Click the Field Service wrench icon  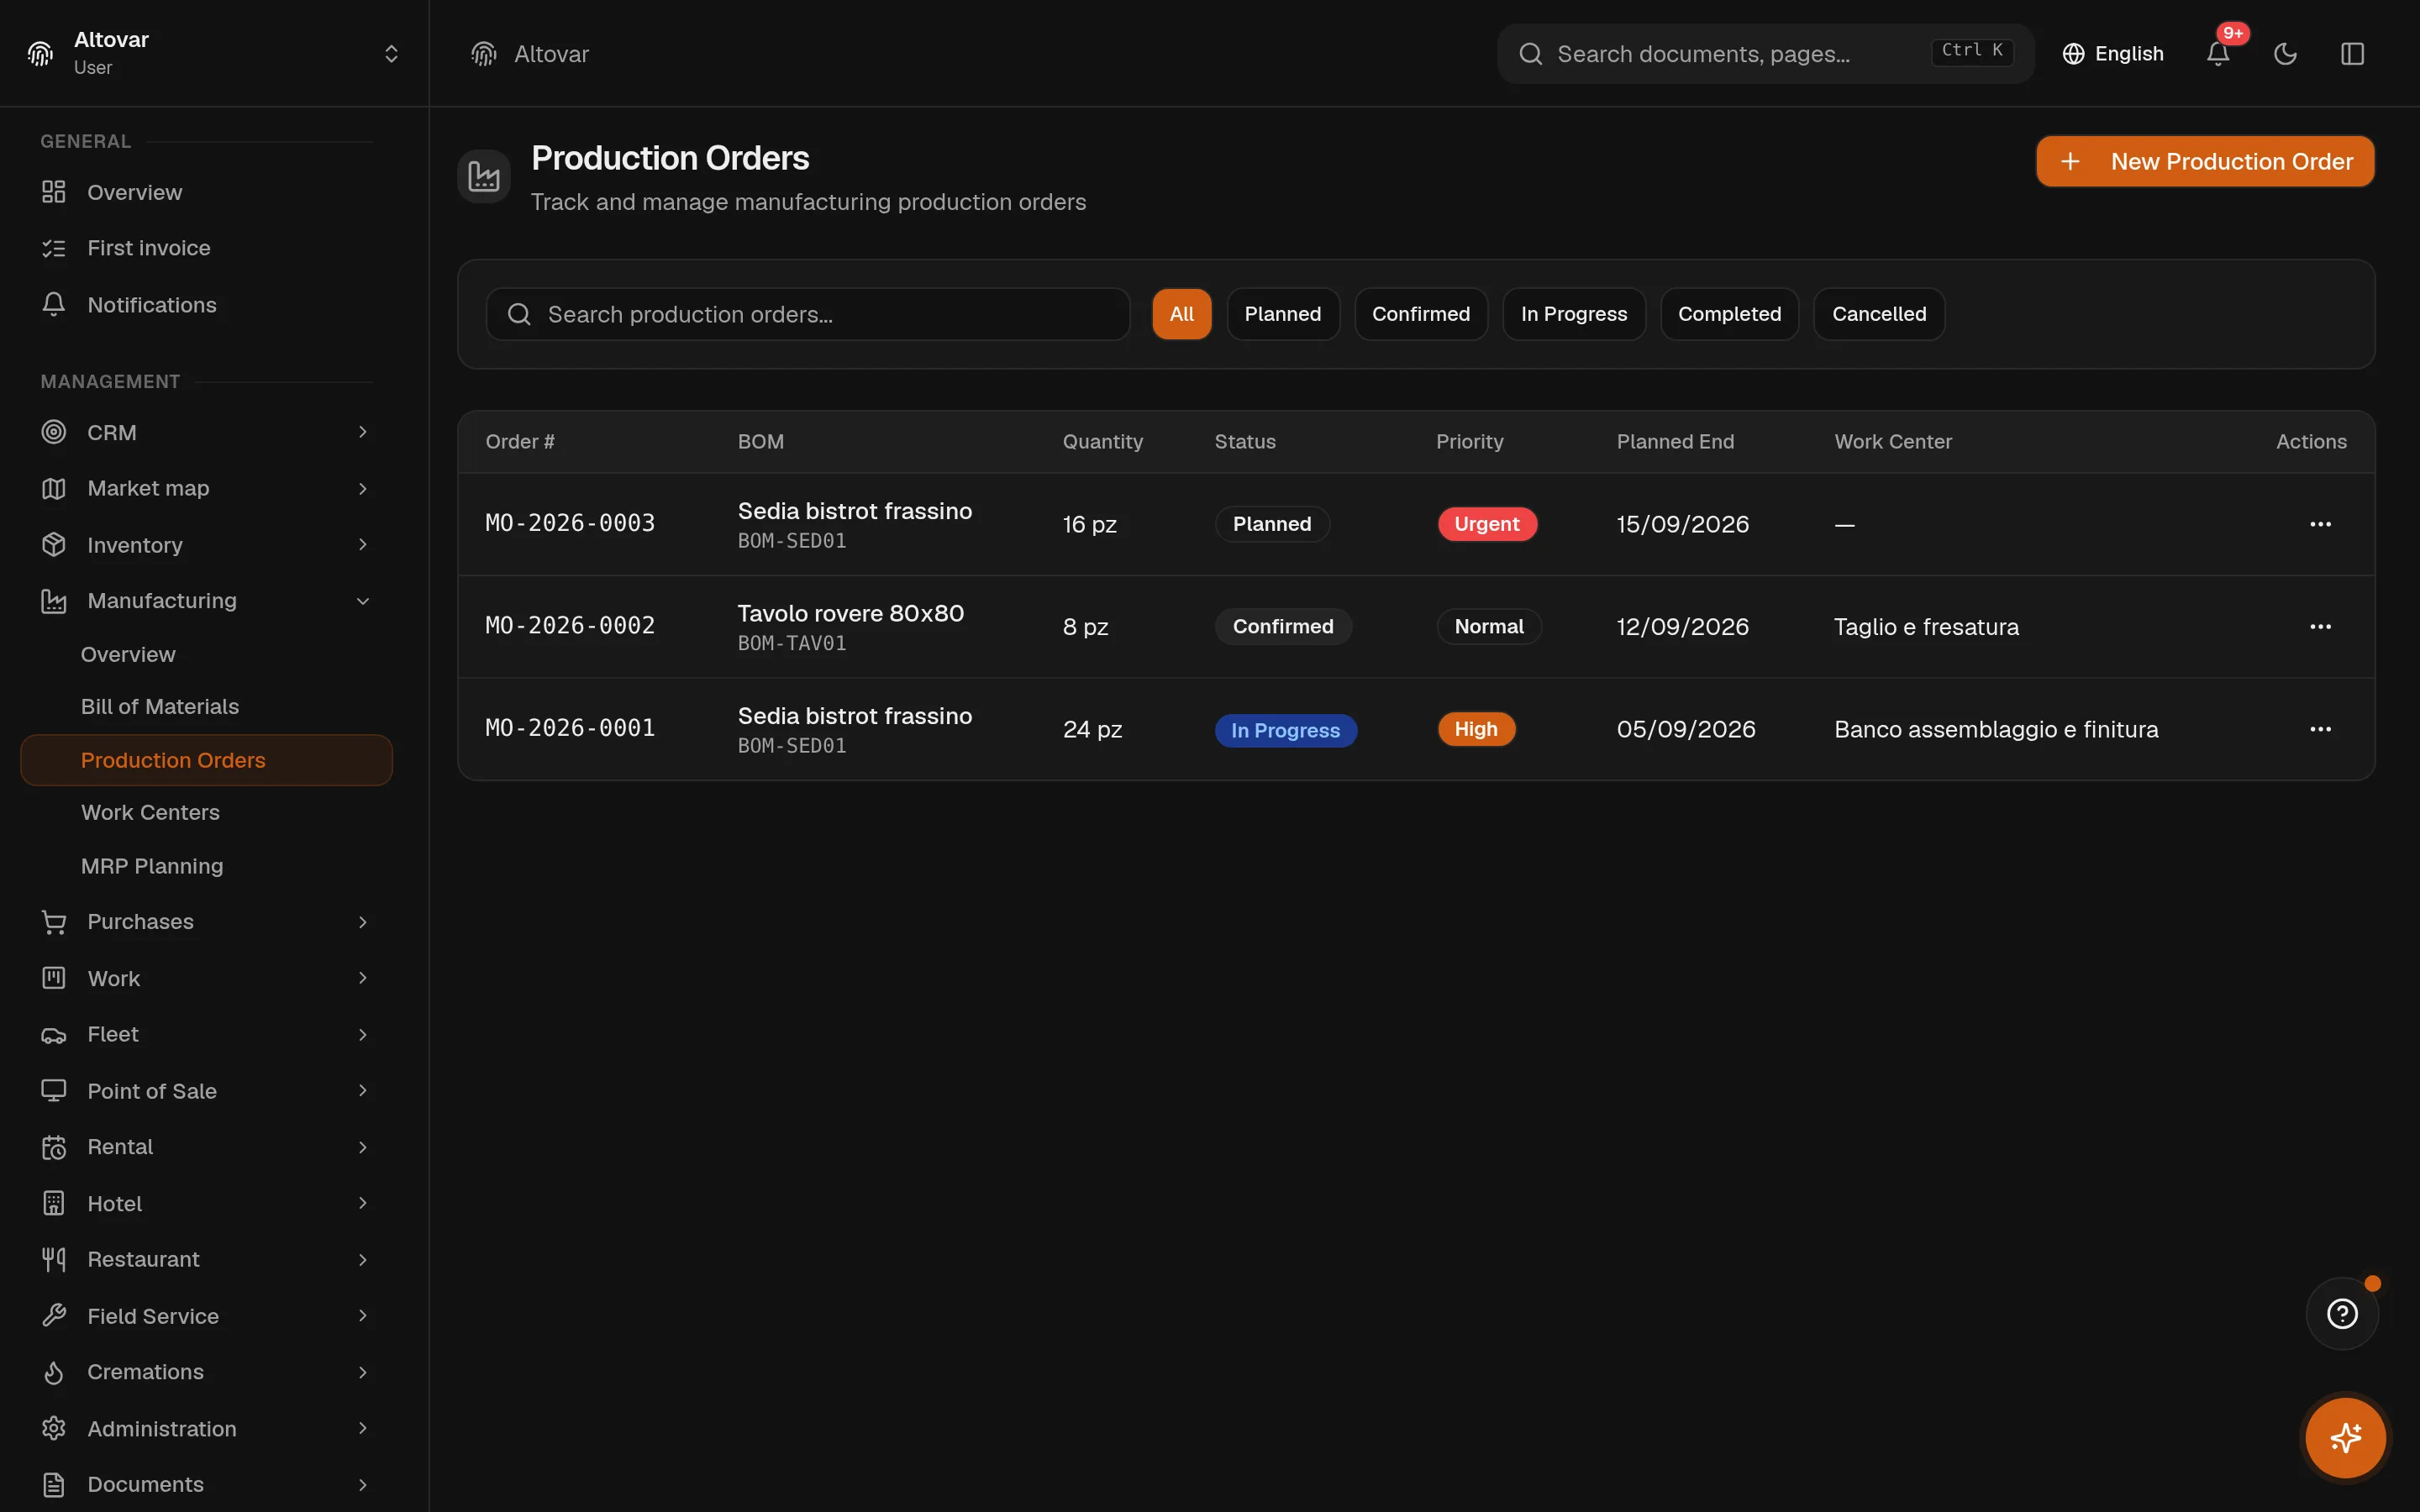pos(54,1316)
